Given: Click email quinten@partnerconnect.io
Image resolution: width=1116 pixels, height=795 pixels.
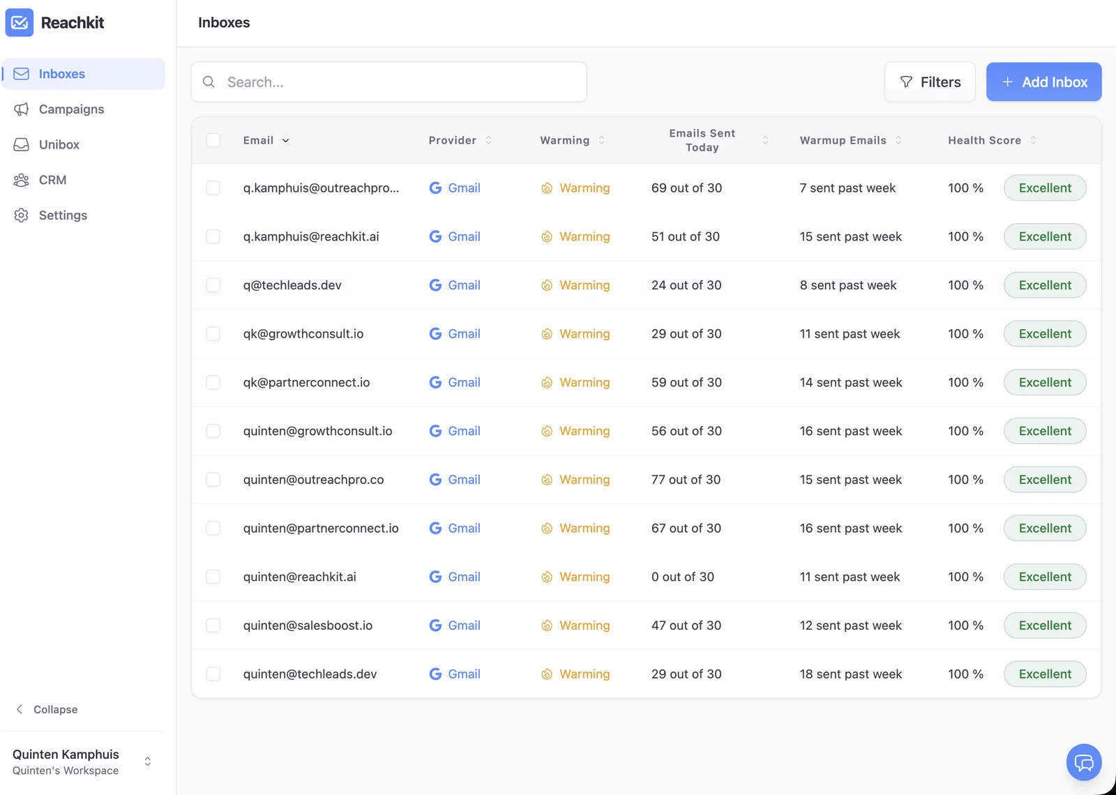Looking at the screenshot, I should click(x=321, y=529).
